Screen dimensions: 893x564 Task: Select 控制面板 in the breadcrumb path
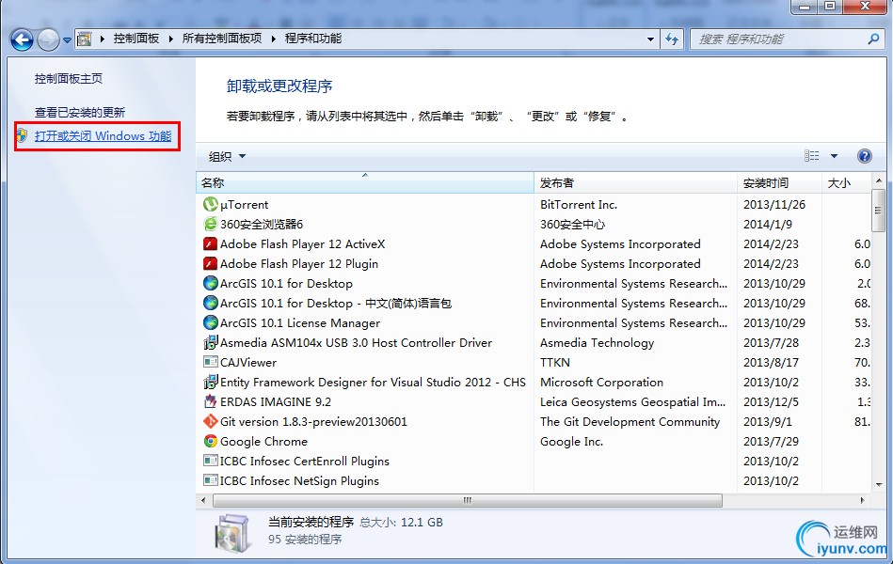coord(136,39)
